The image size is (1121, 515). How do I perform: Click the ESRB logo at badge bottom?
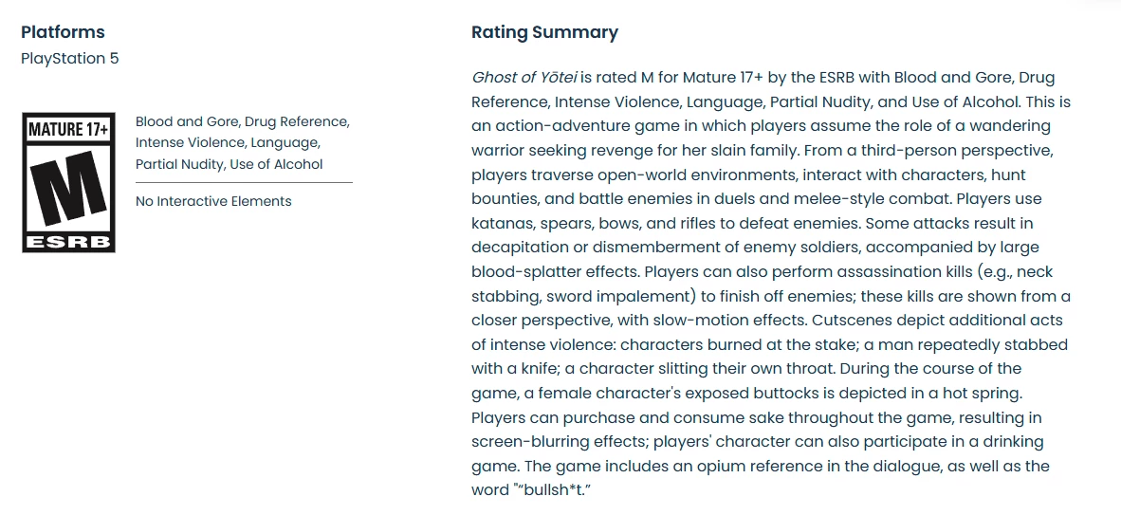coord(68,242)
